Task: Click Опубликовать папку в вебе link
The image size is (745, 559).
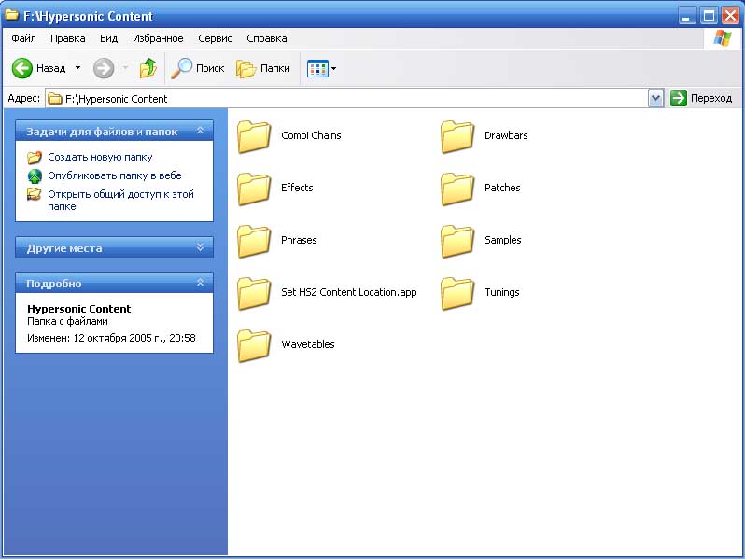Action: pyautogui.click(x=115, y=175)
